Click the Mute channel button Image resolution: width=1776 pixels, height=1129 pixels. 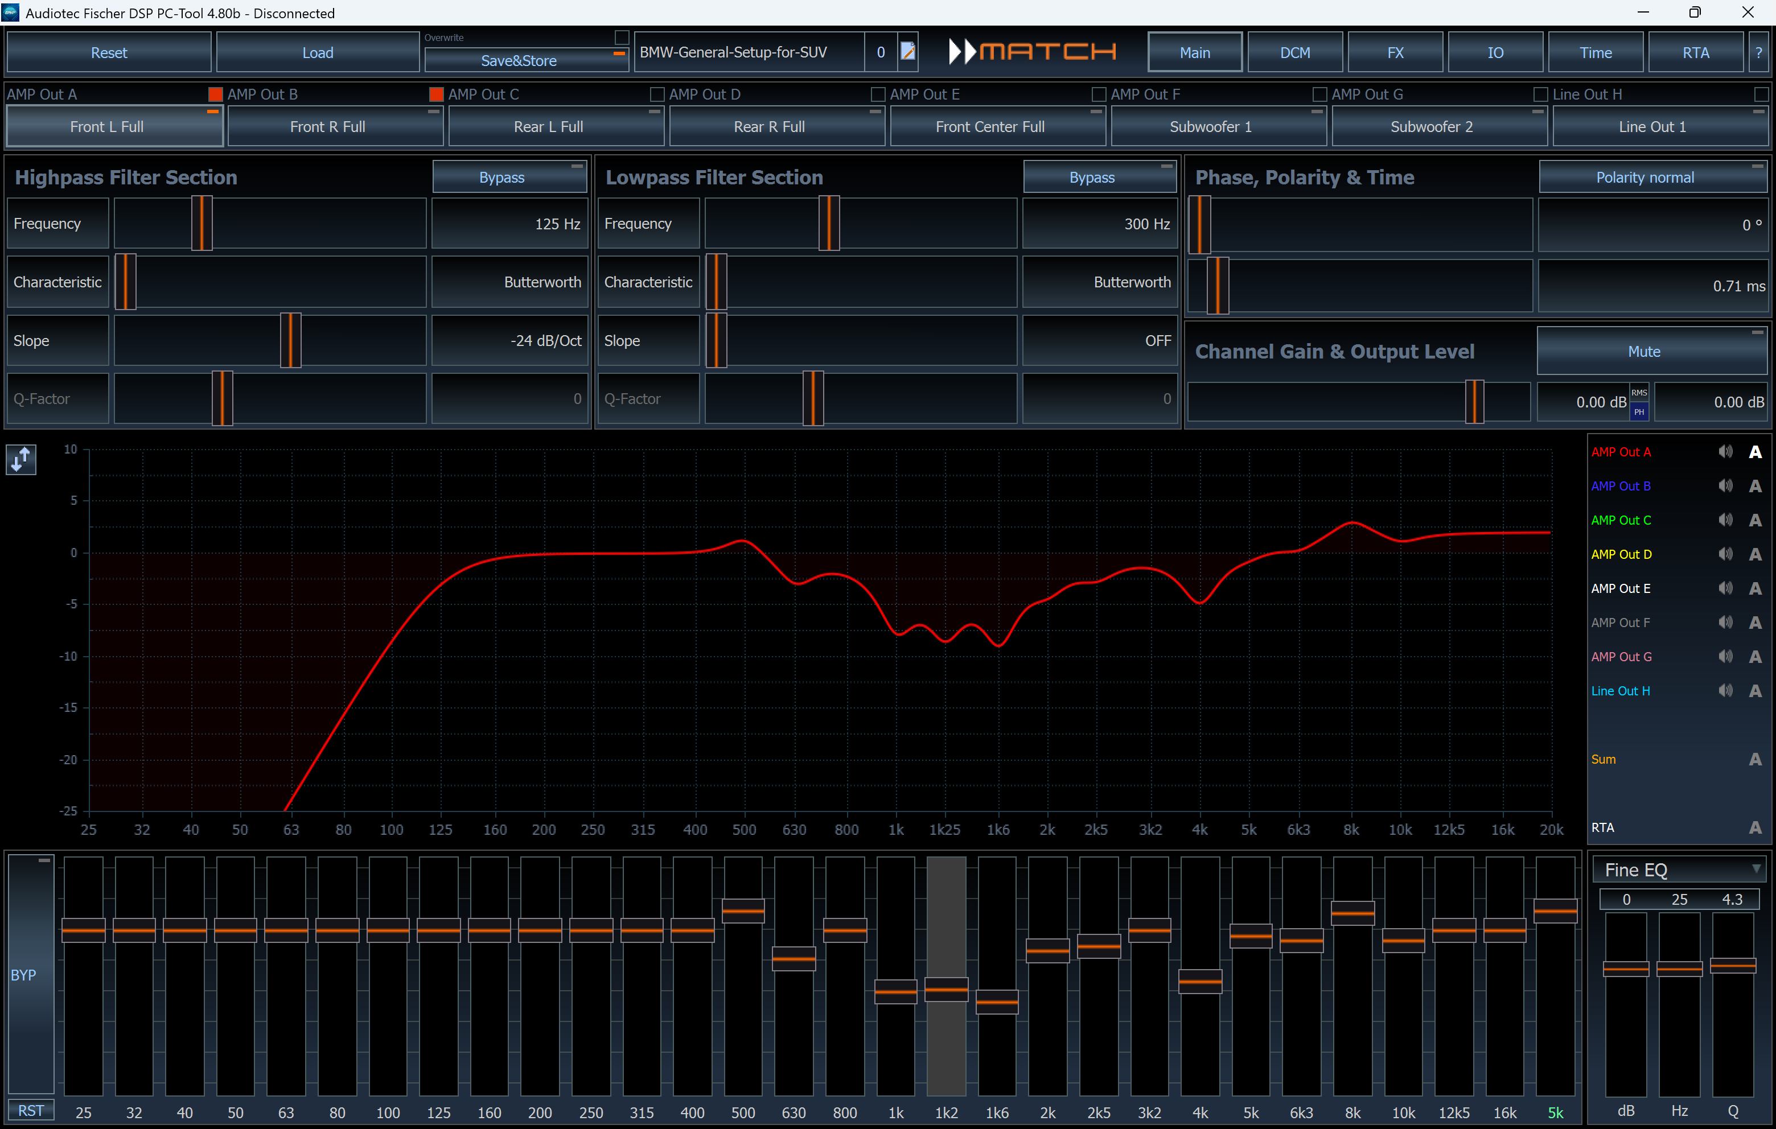(x=1644, y=352)
